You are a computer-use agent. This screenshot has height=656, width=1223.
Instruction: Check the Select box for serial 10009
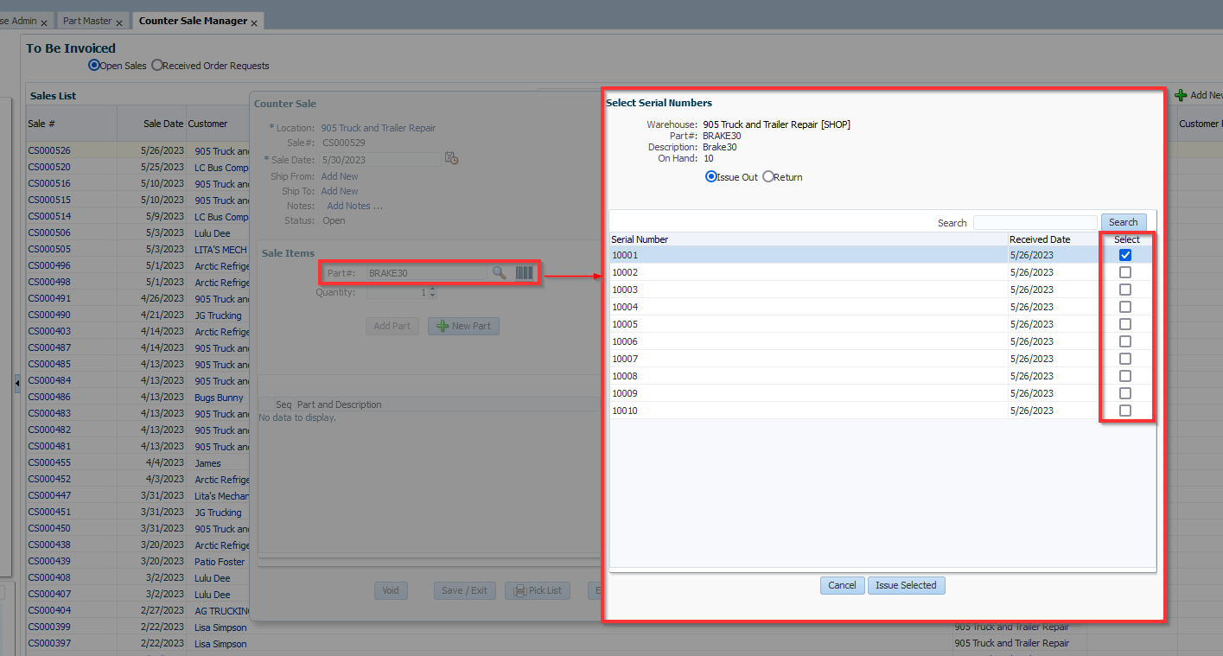[x=1124, y=393]
